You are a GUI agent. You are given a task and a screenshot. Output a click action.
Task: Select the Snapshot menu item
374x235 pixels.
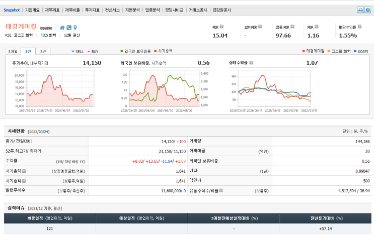click(12, 10)
